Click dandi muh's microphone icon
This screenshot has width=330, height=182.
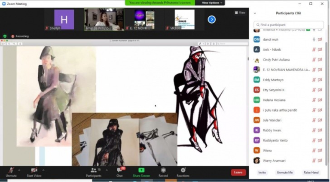(314, 39)
